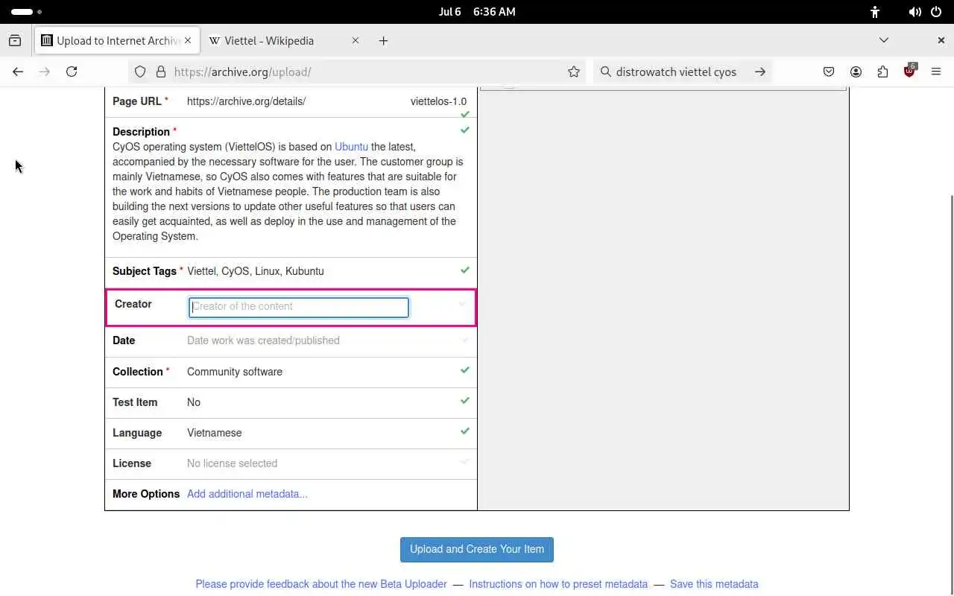Open the Extensions puzzle icon

click(882, 72)
